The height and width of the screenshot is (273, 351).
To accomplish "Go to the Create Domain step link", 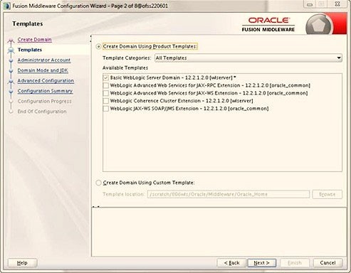I will coord(34,40).
